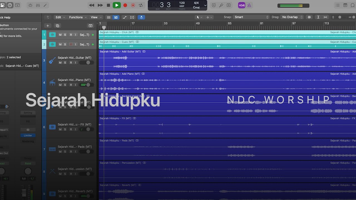
Task: Select the Sejarah Hidupku - Click (MT) region
Action: (227, 35)
